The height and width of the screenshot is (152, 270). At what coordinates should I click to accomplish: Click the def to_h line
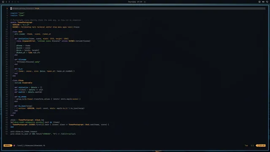[x=19, y=69]
